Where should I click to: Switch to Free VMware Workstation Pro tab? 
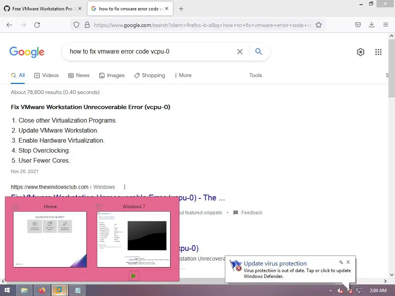click(43, 8)
